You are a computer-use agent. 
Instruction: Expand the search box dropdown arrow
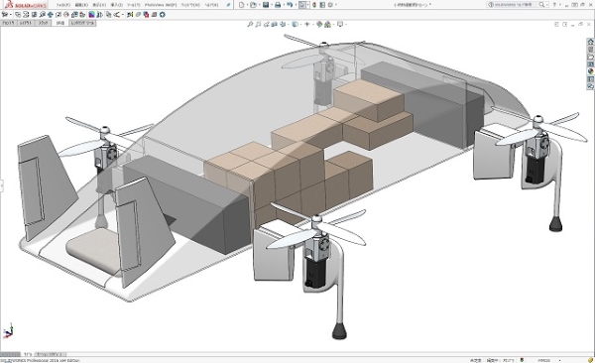tap(546, 5)
